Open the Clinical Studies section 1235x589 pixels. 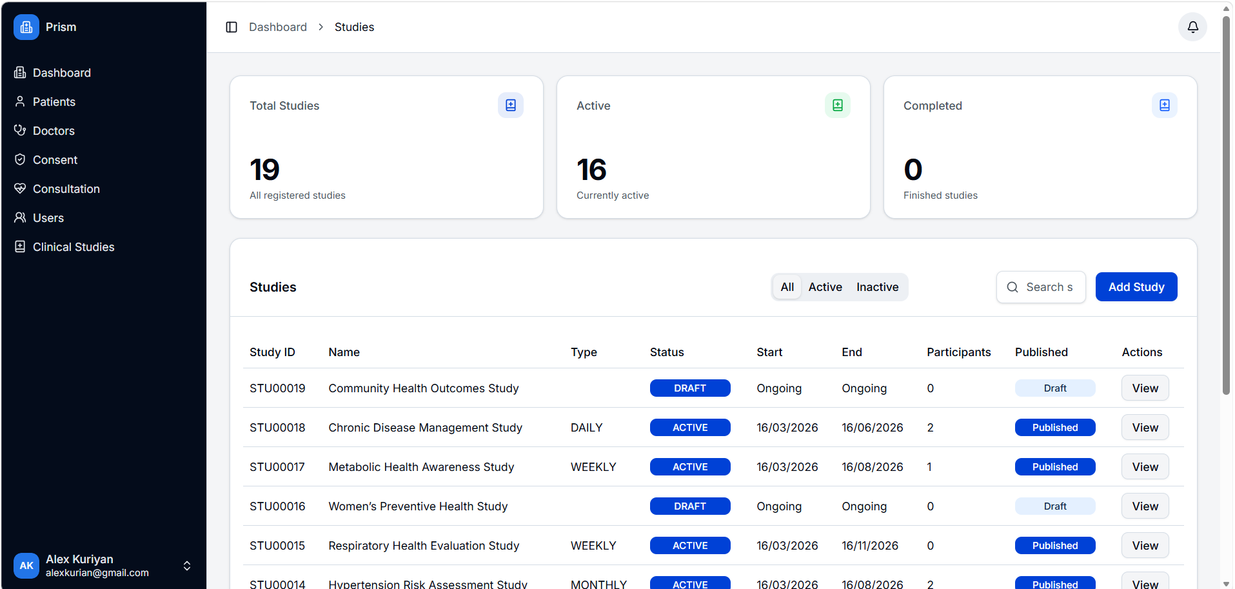pyautogui.click(x=73, y=246)
